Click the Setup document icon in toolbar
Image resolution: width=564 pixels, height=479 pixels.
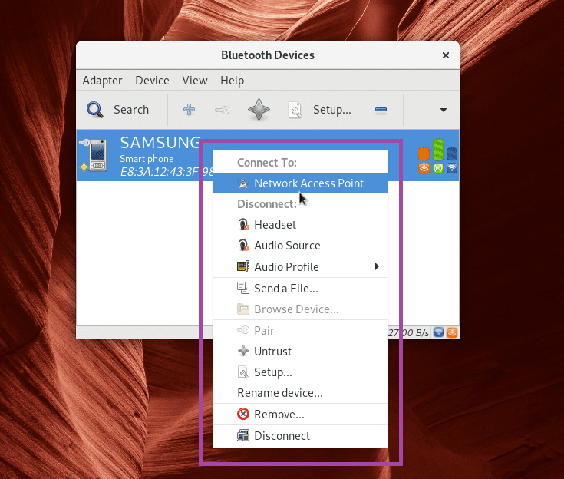295,110
